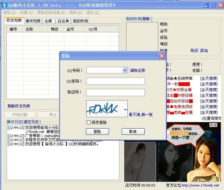
Task: Click 看不清,换一张 to refresh captcha
Action: (141, 114)
